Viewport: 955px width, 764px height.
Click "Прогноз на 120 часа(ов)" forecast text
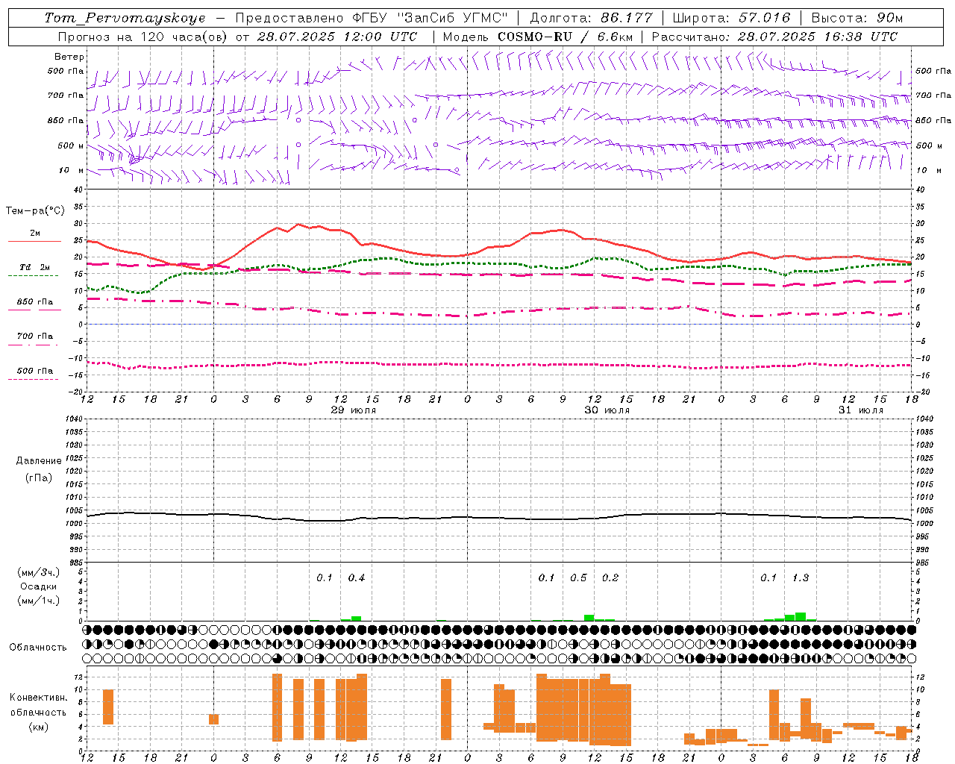[x=143, y=37]
